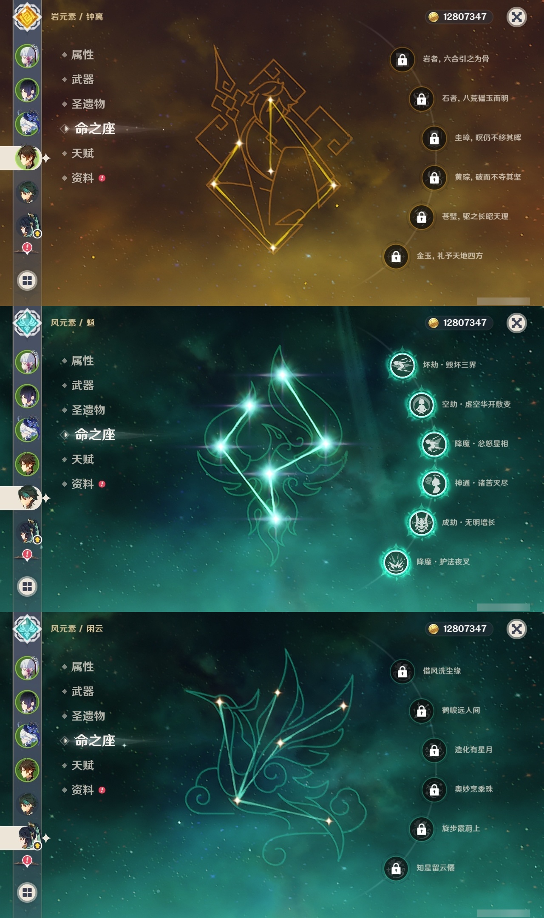Open the 圣遗物 menu on the 闲云 screen
This screenshot has width=544, height=918.
pos(88,716)
